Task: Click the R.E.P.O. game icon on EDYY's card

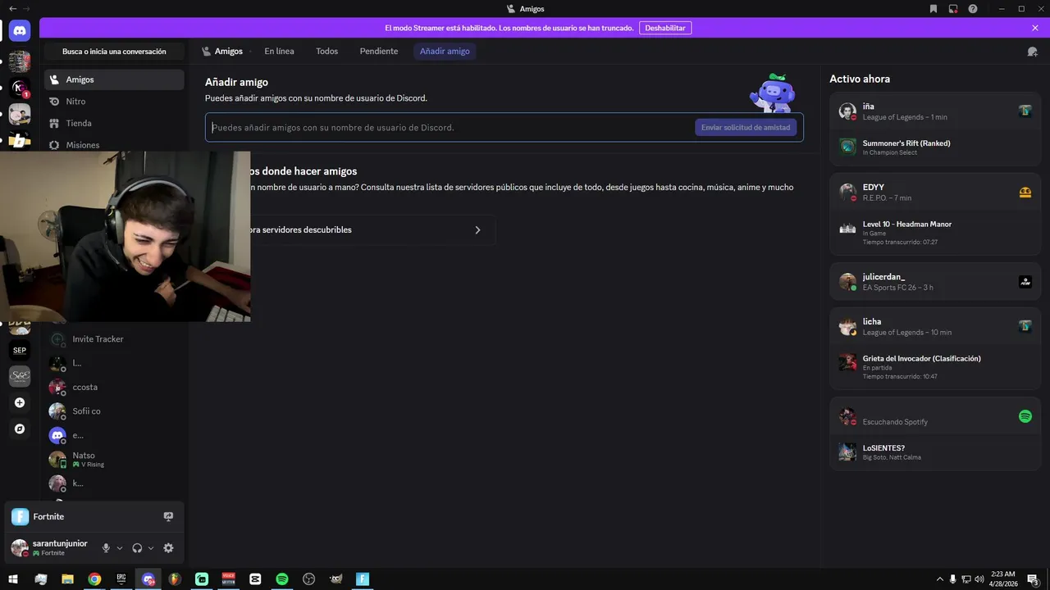Action: click(1025, 192)
